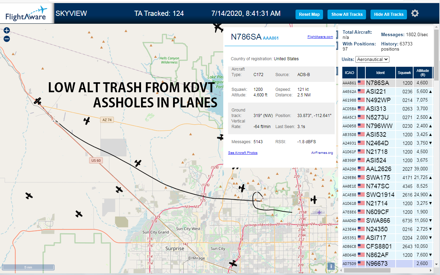440x275 pixels.
Task: Click altitude 39,000 cell
Action: (x=423, y=169)
